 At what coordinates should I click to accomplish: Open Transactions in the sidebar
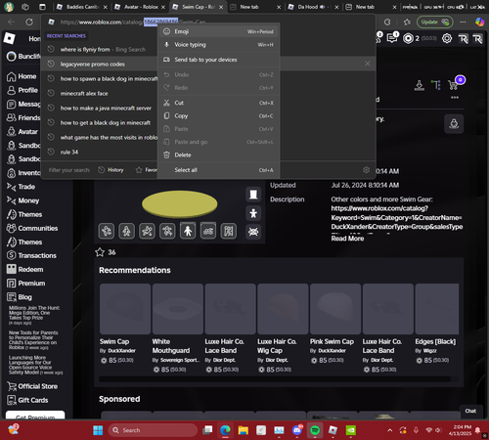point(31,255)
